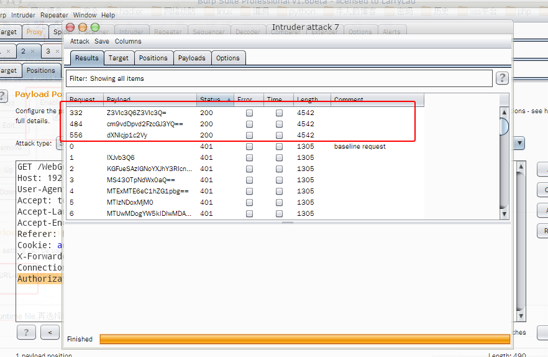Sort by Comment column header
The width and height of the screenshot is (548, 357).
coord(377,100)
